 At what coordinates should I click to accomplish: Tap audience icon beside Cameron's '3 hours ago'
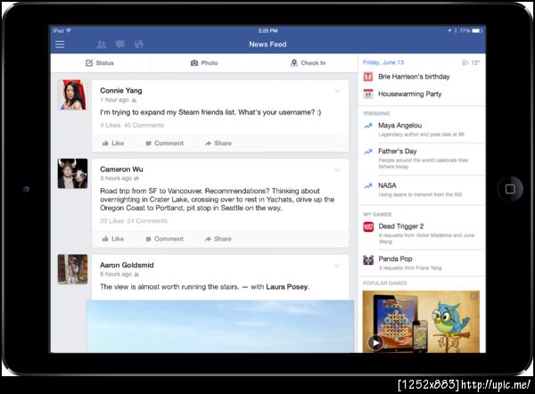136,178
